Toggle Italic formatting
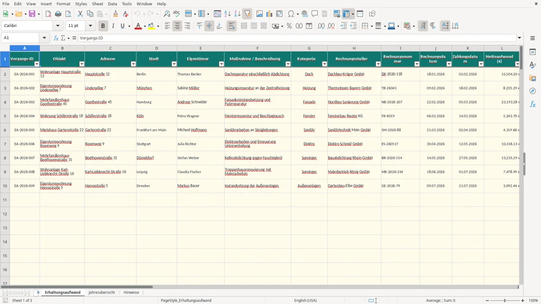The width and height of the screenshot is (541, 304). tap(113, 26)
